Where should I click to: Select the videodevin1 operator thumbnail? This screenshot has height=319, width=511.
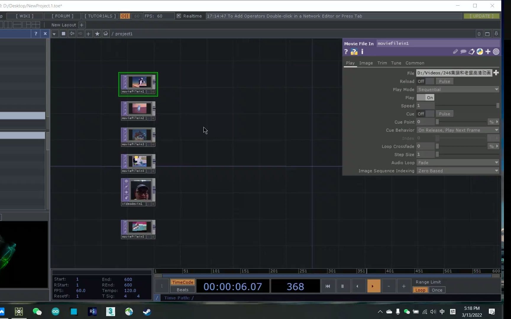(138, 191)
